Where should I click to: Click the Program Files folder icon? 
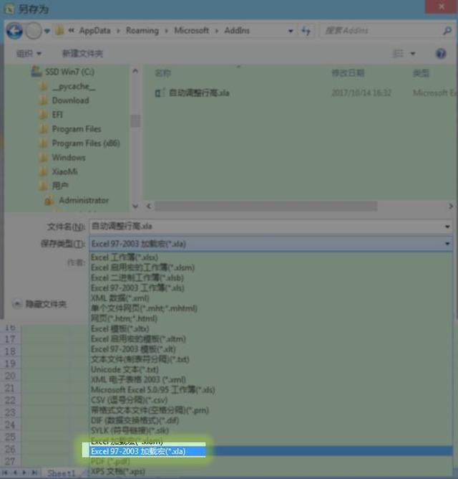44,129
